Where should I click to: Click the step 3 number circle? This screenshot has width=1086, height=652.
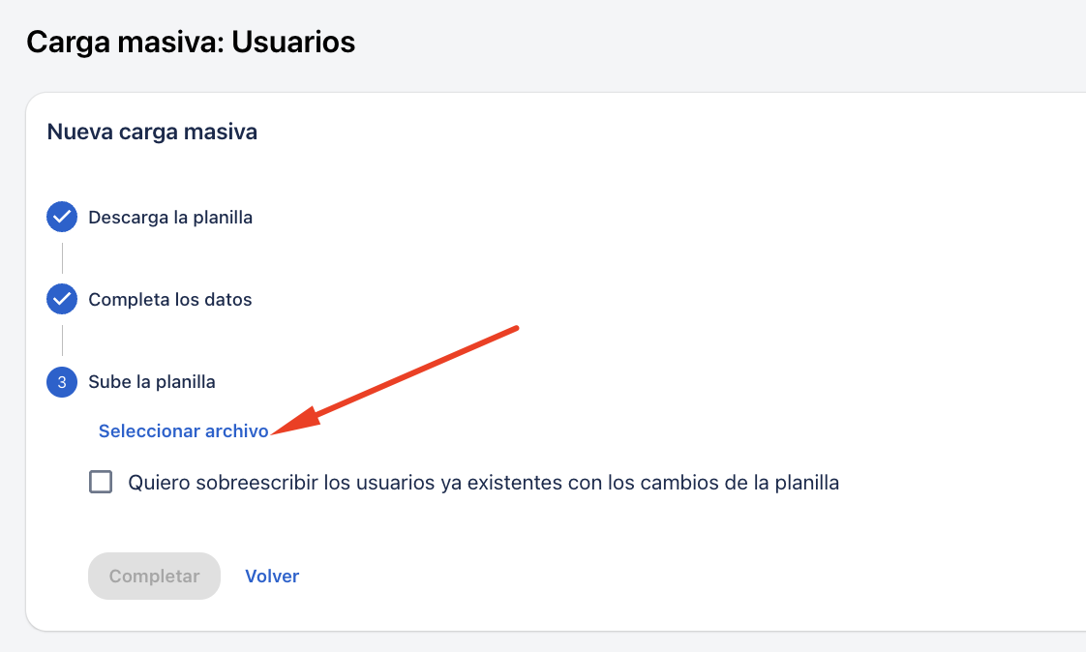tap(62, 381)
